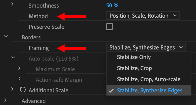Click the Framing dropdown showing Synthesize Edges
Screen dimensions: 196x105
click(x=146, y=47)
